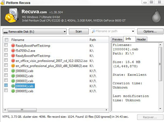Image resolution: width=164 pixels, height=122 pixels.
Task: Click the magnifier icon in filename filter box
Action: (93, 31)
